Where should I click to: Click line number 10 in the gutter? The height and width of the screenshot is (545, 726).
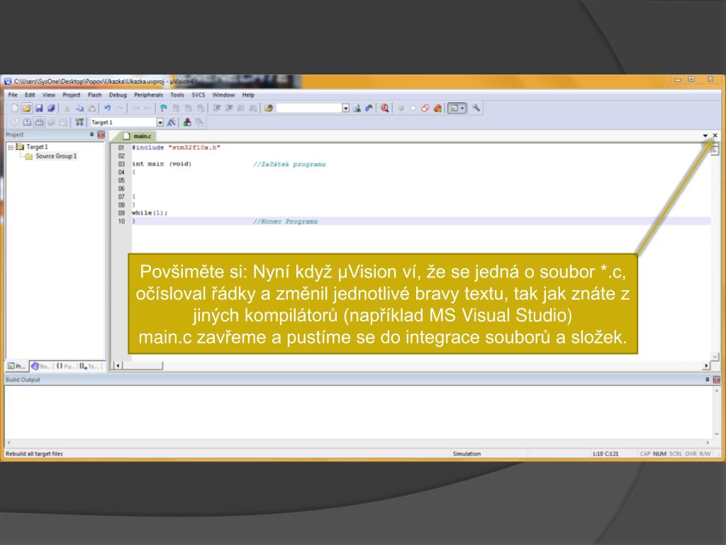pos(121,221)
